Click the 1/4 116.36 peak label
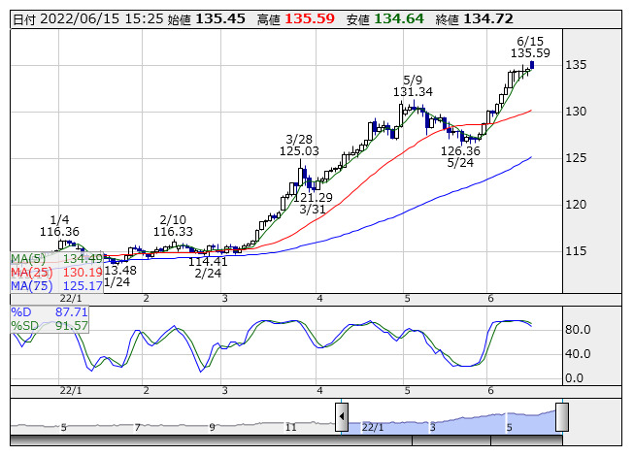 point(59,226)
